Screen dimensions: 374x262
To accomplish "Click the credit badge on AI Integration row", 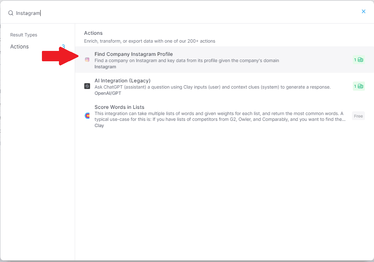I will (358, 86).
